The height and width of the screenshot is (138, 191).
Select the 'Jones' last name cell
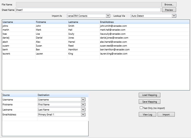(84, 38)
